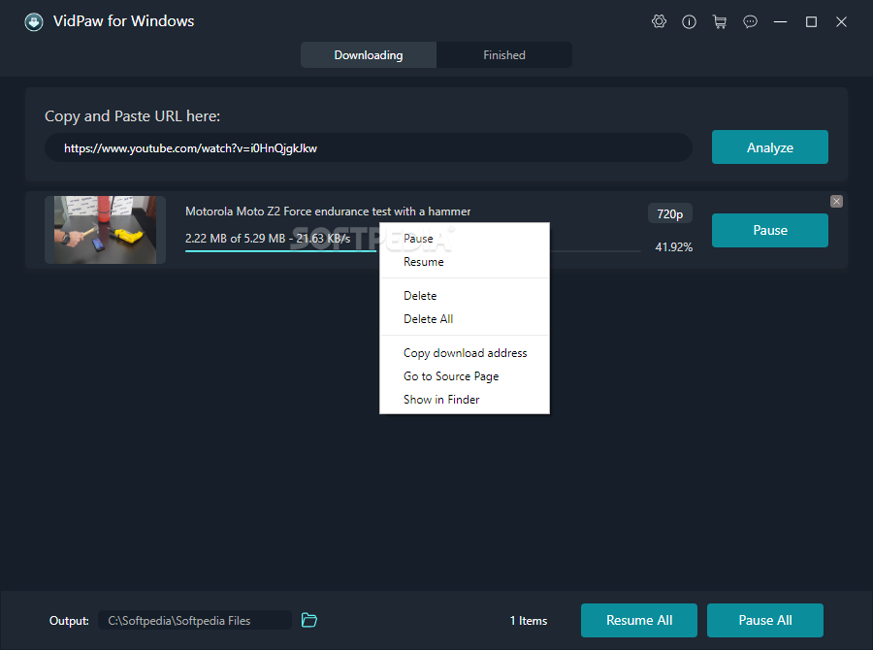Switch to the Finished tab
This screenshot has width=873, height=650.
tap(504, 55)
